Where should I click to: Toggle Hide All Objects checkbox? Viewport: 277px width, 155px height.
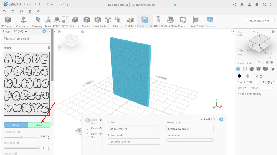(5, 39)
